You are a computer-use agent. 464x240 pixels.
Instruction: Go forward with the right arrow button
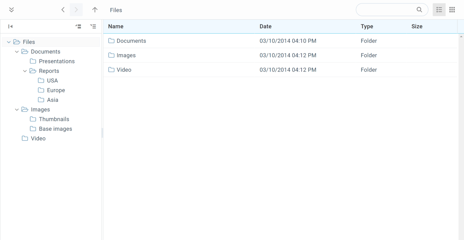click(76, 10)
